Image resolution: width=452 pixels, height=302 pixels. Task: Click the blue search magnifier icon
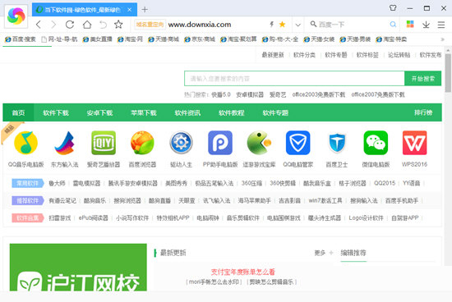(x=393, y=25)
